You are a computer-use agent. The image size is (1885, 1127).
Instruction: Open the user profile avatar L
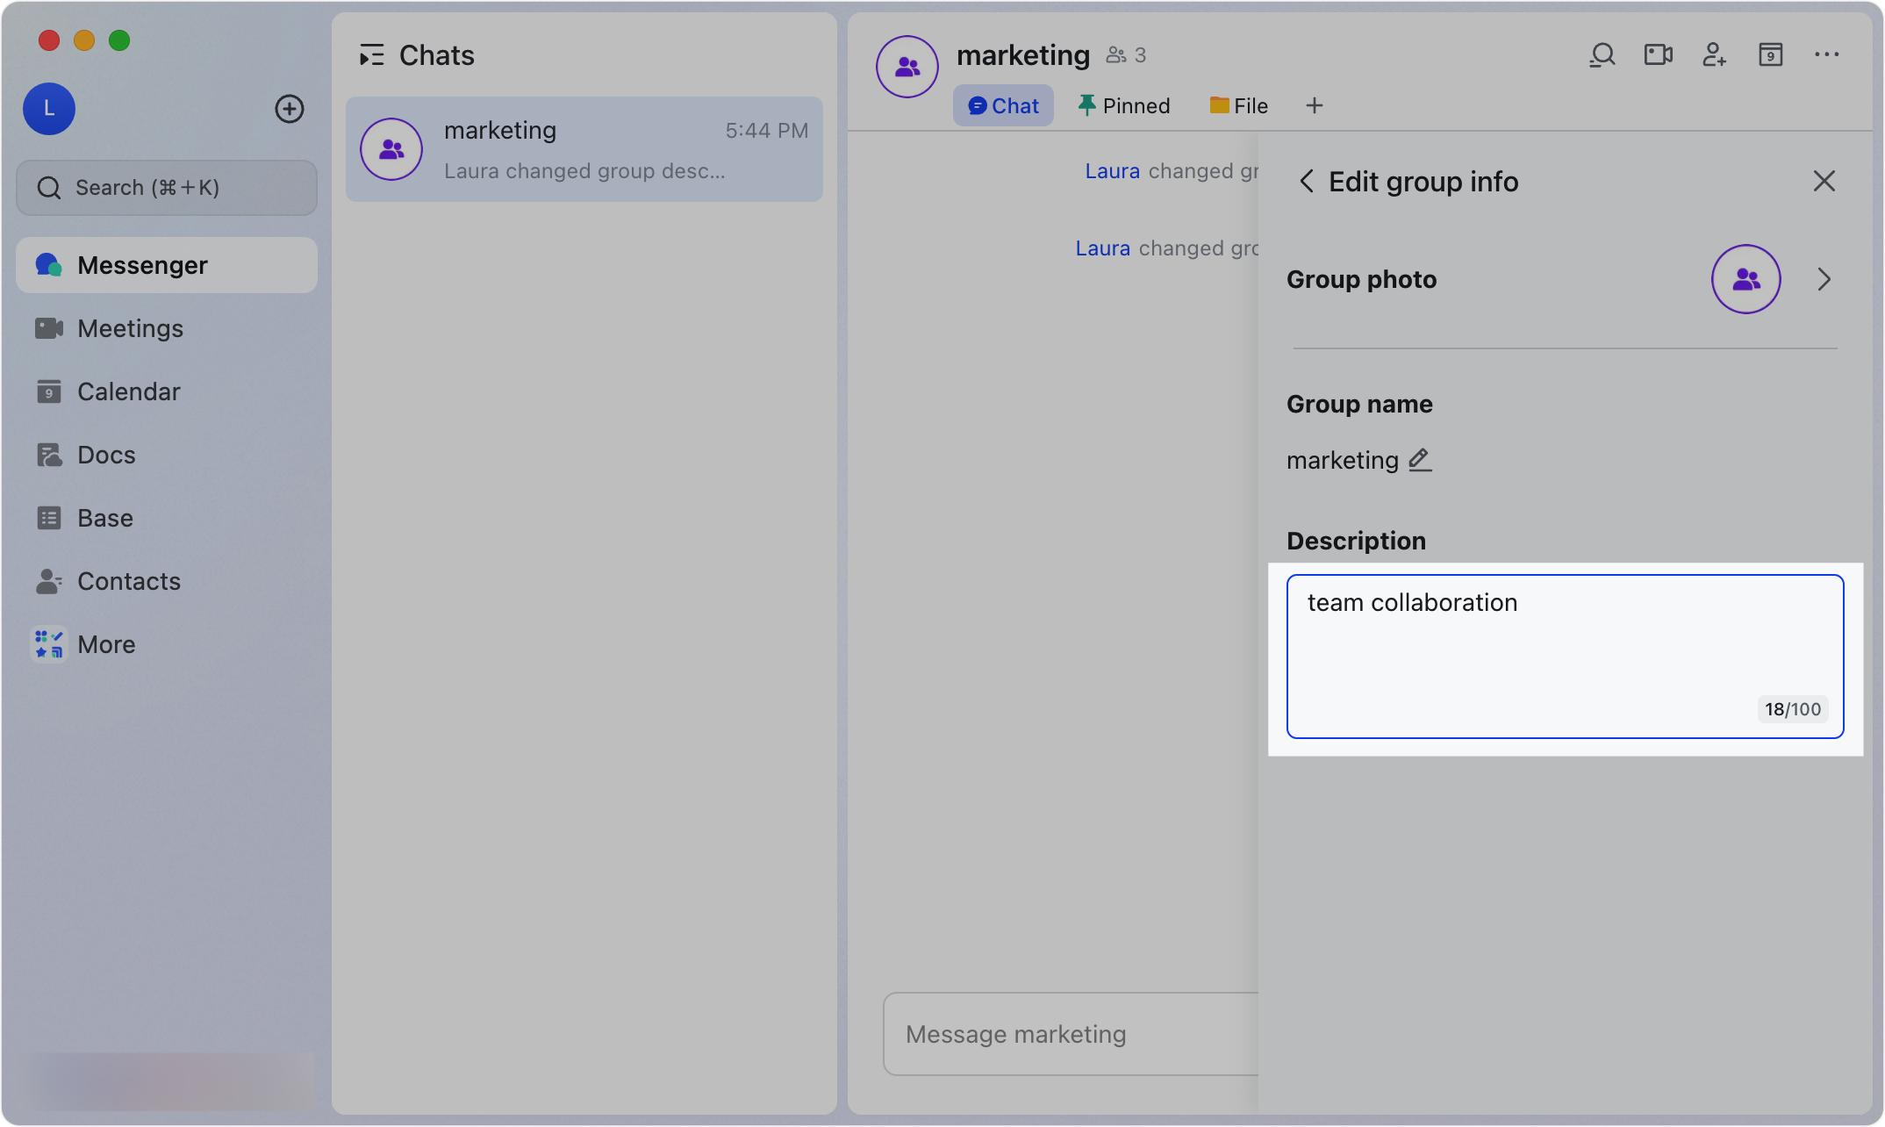pyautogui.click(x=49, y=109)
